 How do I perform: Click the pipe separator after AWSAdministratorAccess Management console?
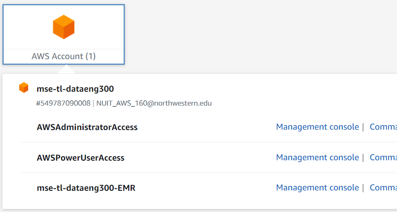(363, 127)
